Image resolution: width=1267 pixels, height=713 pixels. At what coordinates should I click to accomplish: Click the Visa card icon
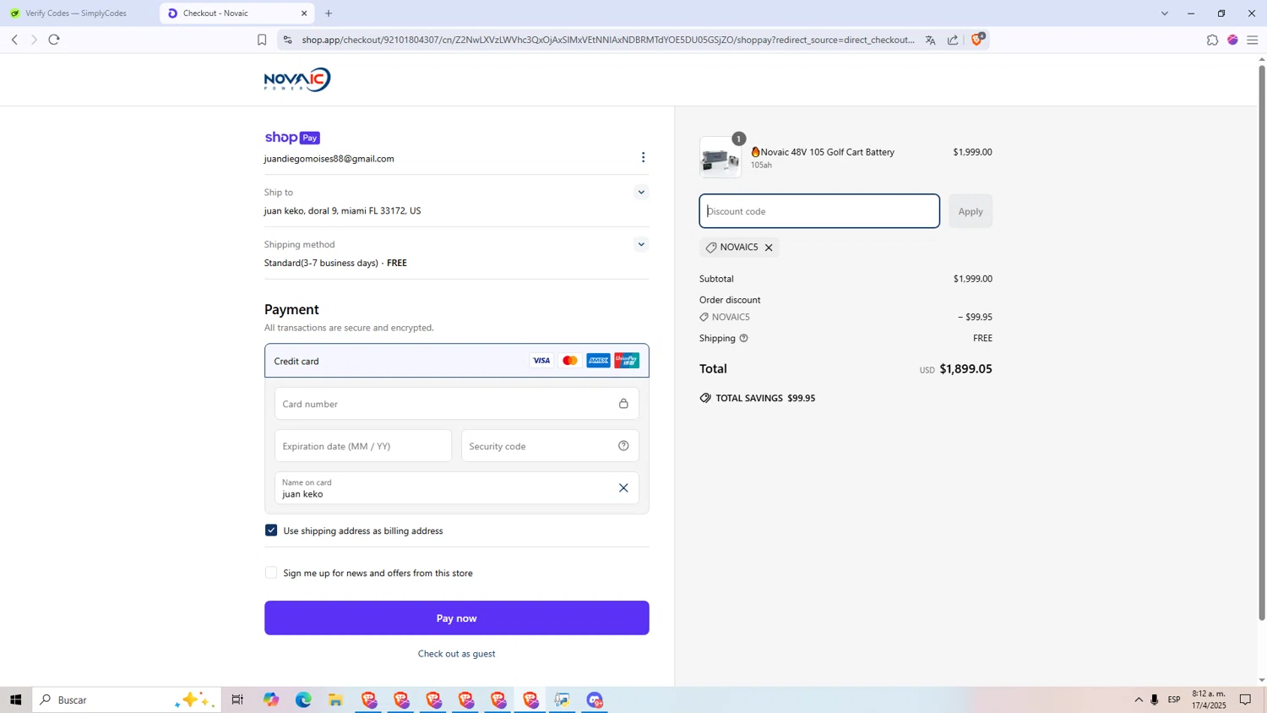click(541, 361)
